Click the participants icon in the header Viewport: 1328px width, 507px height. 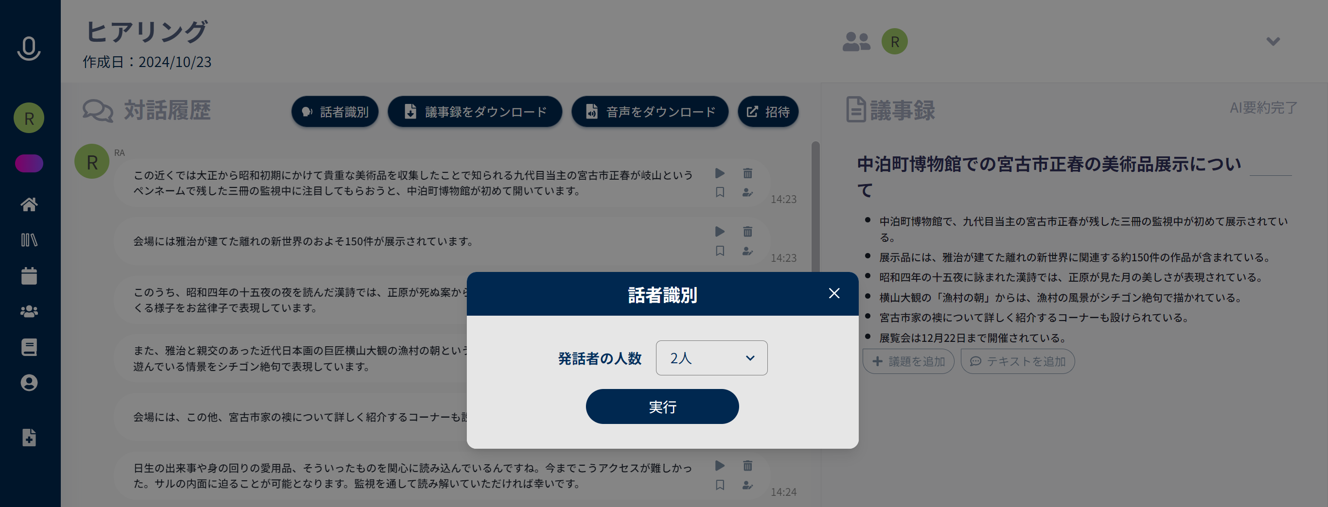pyautogui.click(x=856, y=42)
